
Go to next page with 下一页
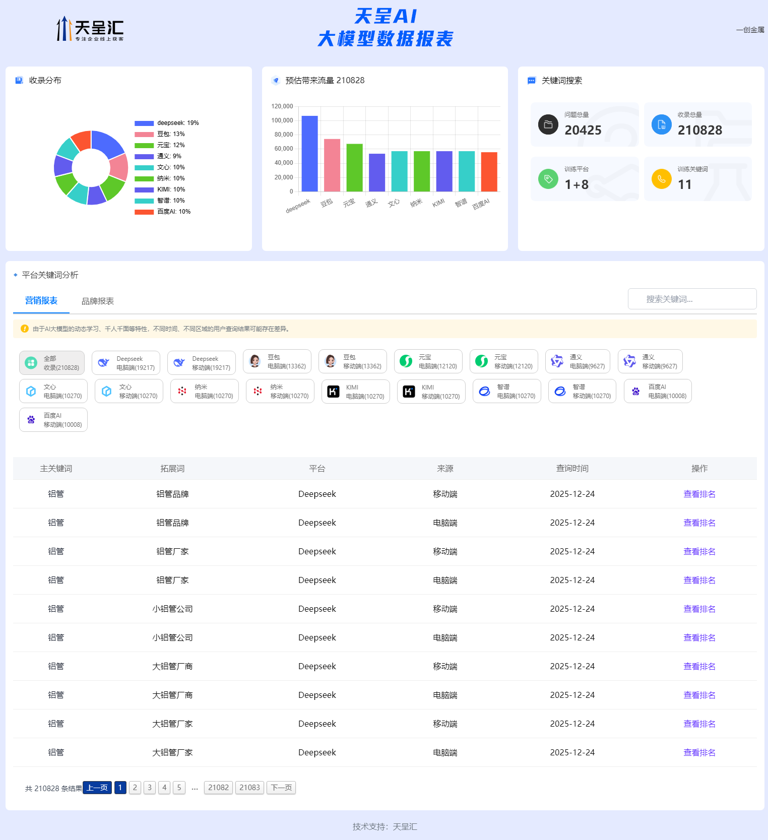[x=281, y=788]
